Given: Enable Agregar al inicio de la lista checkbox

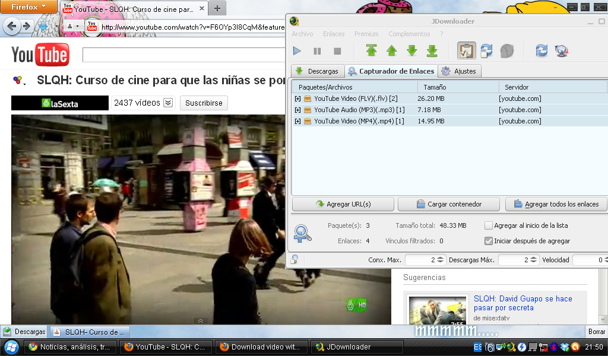Looking at the screenshot, I should [x=489, y=225].
